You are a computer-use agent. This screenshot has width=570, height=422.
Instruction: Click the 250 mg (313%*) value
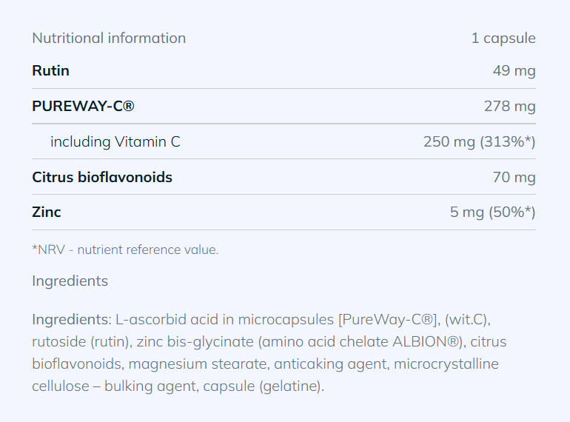point(479,141)
